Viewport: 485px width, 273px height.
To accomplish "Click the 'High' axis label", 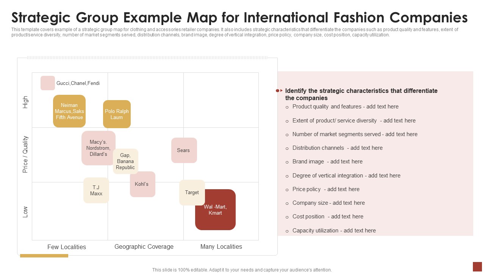I will click(x=25, y=102).
